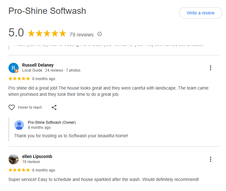Click Russell Delaney's profile avatar
The height and width of the screenshot is (191, 226).
pyautogui.click(x=14, y=68)
